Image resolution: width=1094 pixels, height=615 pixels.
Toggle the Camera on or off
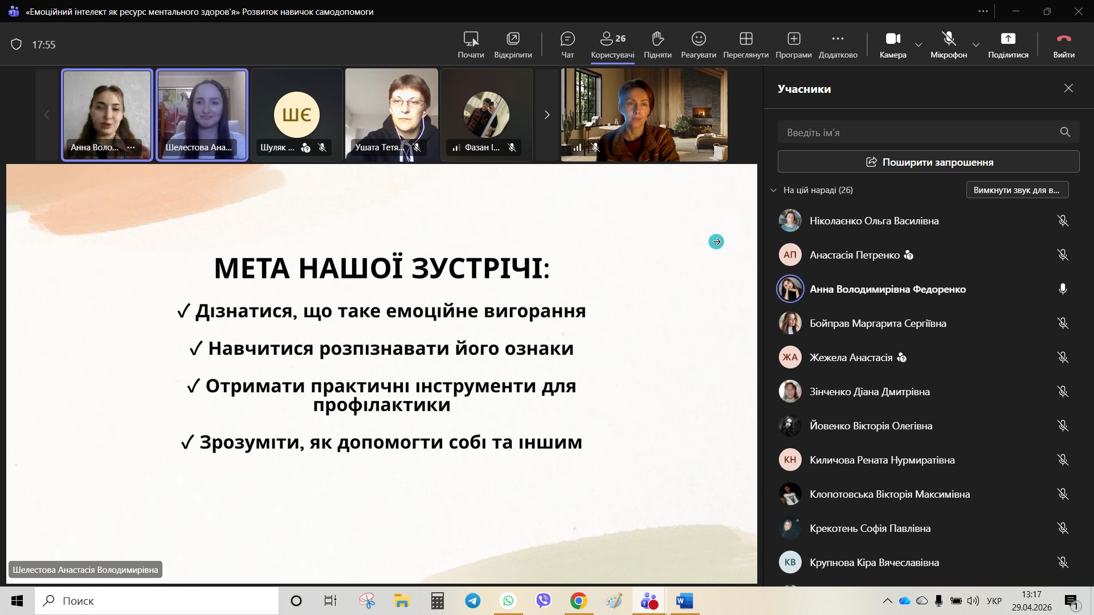pyautogui.click(x=892, y=44)
